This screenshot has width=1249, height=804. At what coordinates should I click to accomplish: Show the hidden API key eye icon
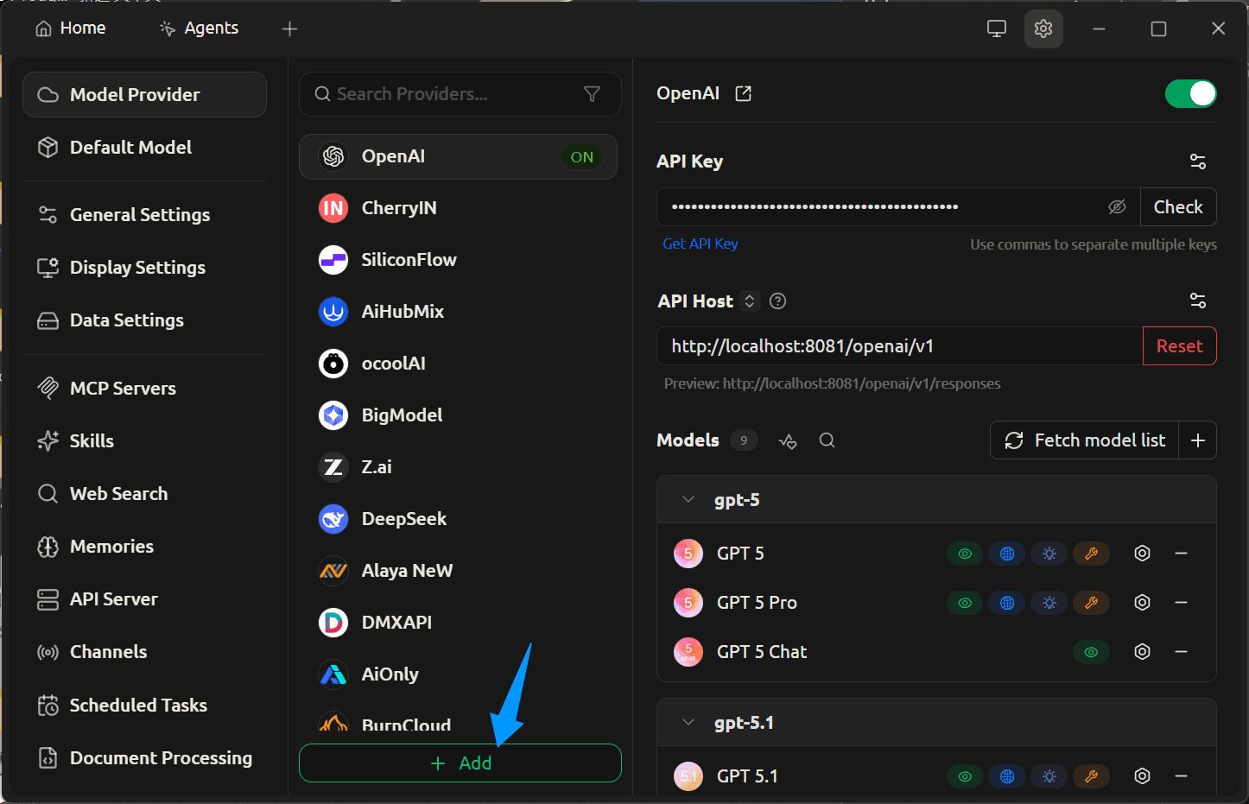[x=1117, y=207]
